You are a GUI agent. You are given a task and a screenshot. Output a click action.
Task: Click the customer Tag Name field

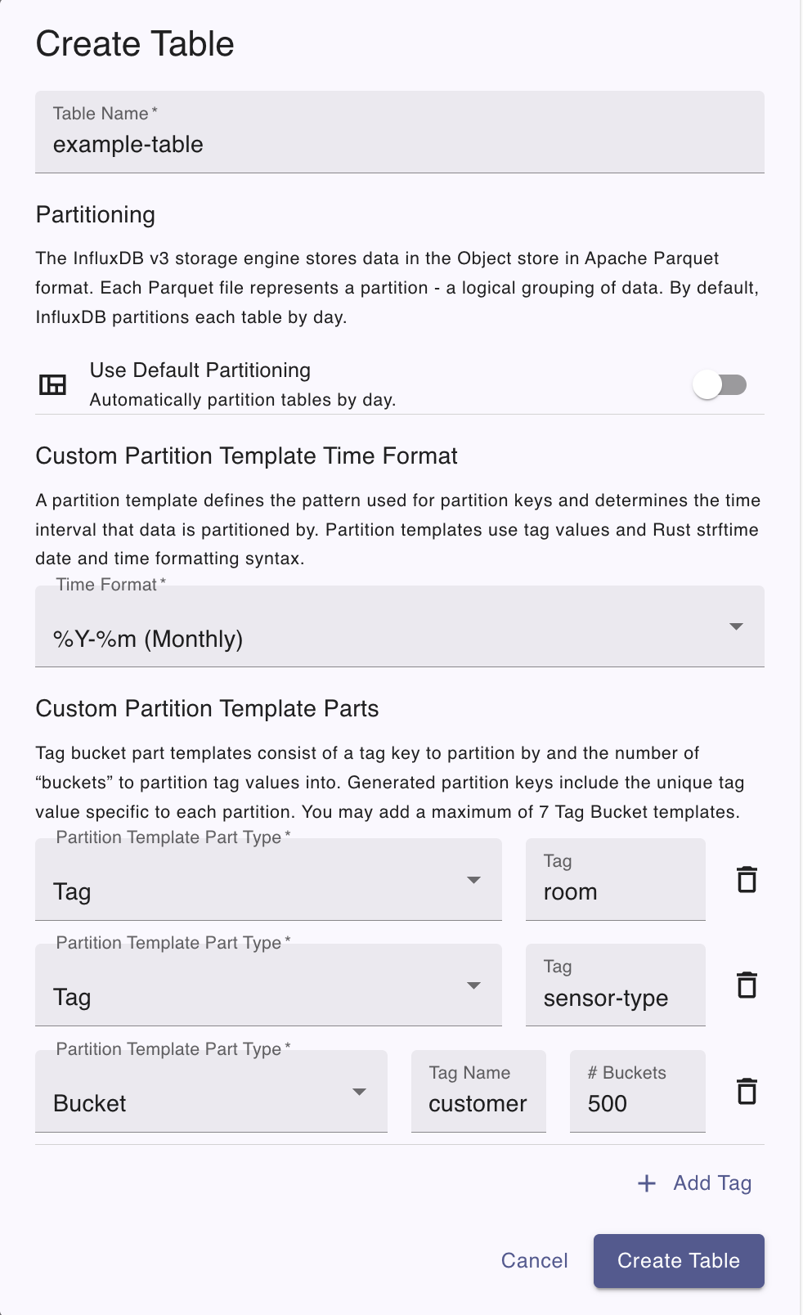tap(478, 1103)
